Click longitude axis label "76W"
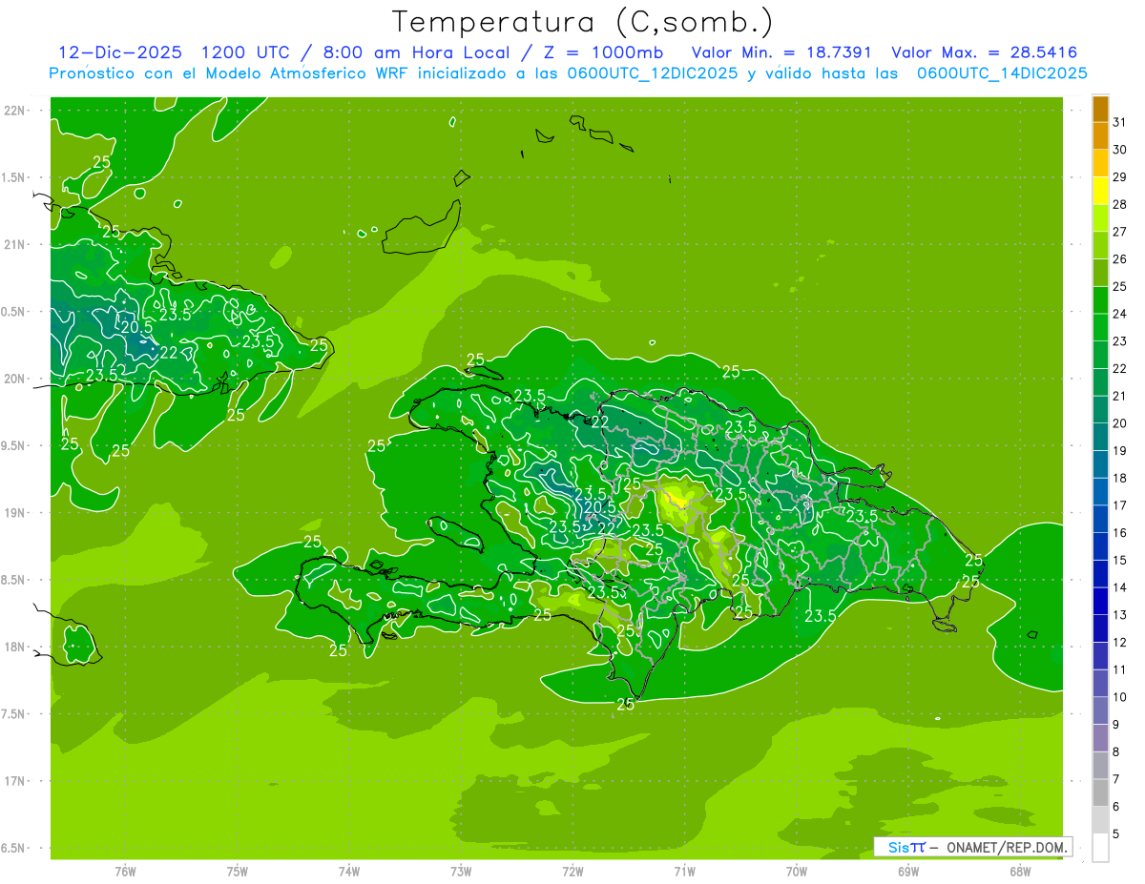Viewport: 1145px width, 884px height. point(125,871)
